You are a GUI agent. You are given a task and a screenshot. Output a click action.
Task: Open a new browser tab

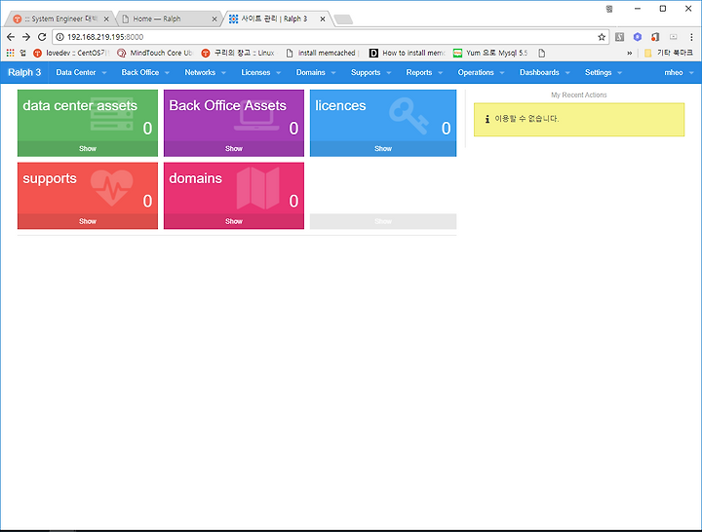pos(343,19)
